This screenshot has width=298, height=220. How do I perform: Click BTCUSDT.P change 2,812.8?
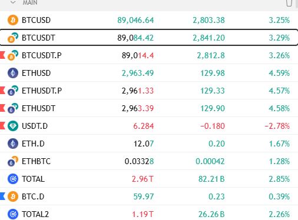coord(211,55)
